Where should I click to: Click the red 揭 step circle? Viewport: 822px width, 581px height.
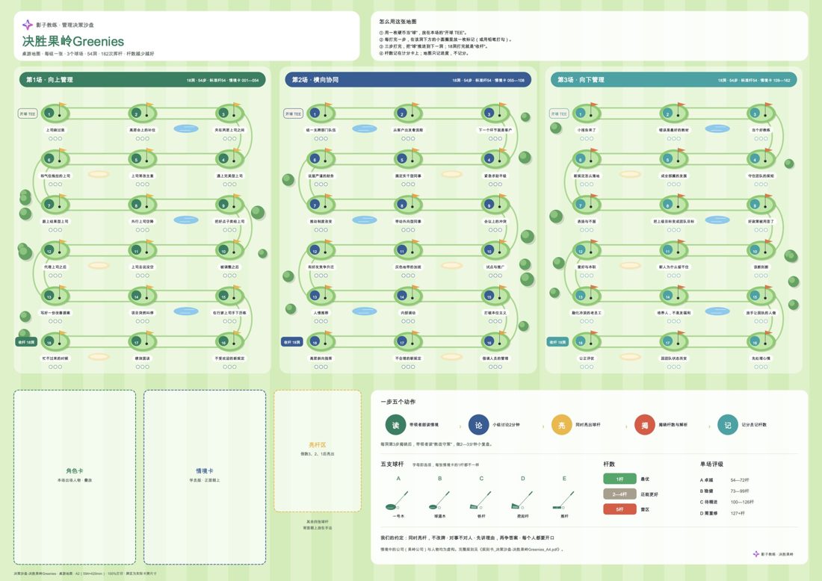(x=645, y=425)
